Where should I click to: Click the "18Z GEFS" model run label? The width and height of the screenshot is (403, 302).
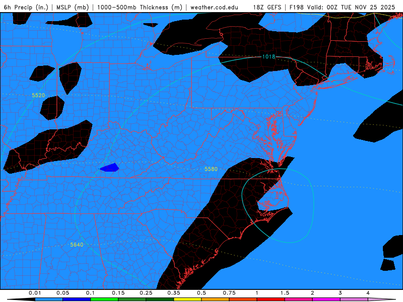pos(267,7)
